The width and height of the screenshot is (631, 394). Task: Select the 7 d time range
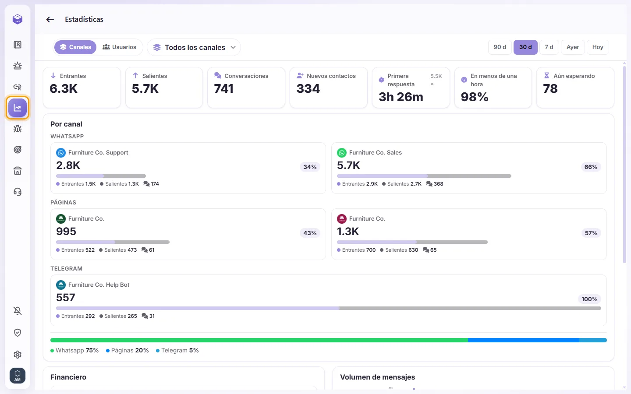(x=549, y=47)
